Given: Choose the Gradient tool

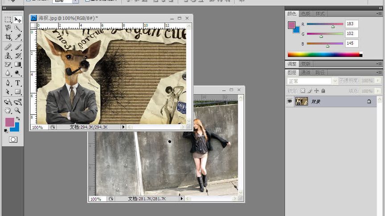Looking at the screenshot, I should point(18,64).
